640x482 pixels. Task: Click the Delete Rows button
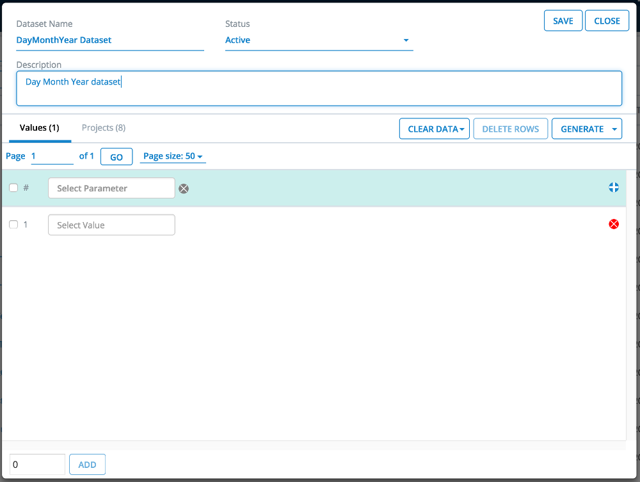tap(510, 129)
